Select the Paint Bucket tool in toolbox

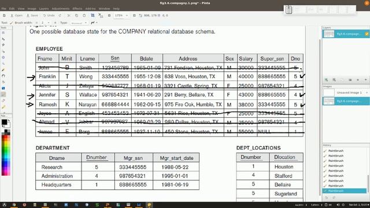pyautogui.click(x=3, y=82)
